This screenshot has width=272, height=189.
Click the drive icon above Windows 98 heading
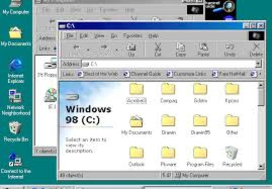[72, 97]
